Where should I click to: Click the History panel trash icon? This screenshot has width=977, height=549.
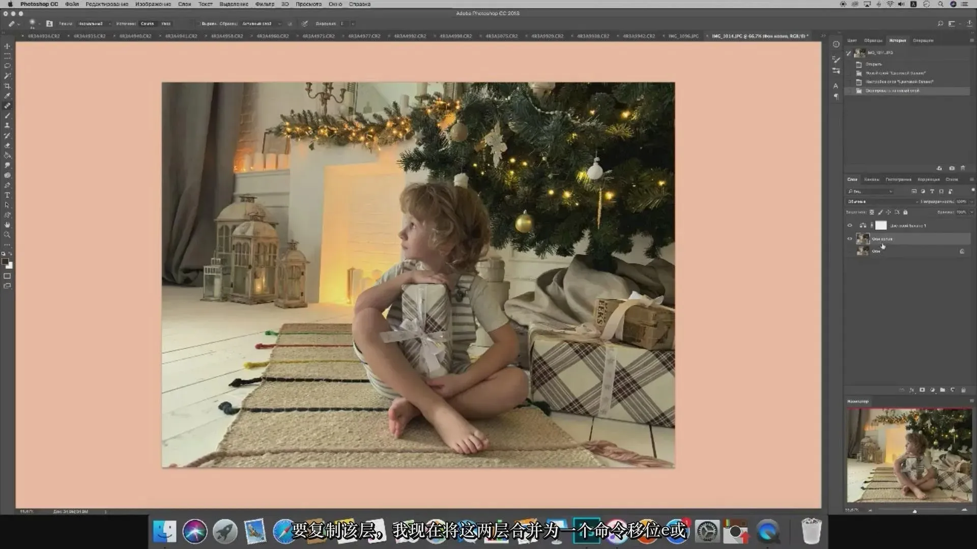pyautogui.click(x=963, y=168)
